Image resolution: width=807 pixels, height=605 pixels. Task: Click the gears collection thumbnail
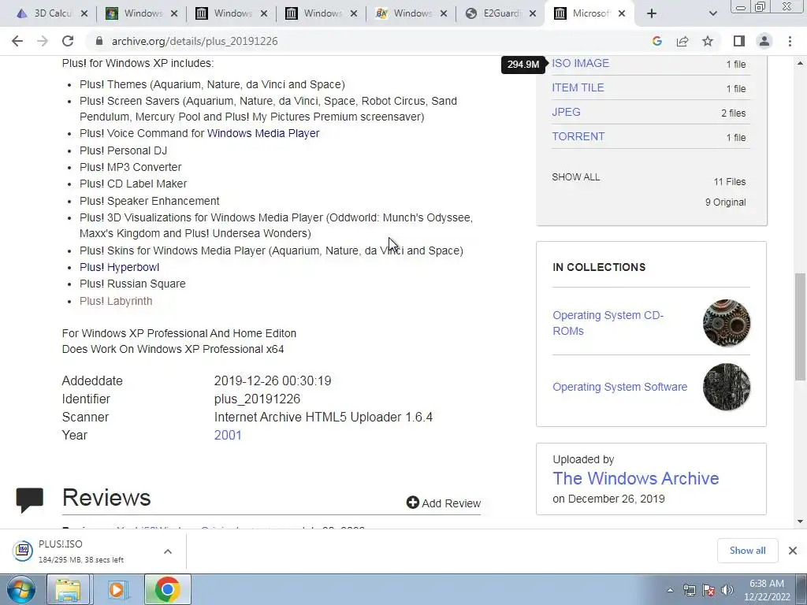726,323
